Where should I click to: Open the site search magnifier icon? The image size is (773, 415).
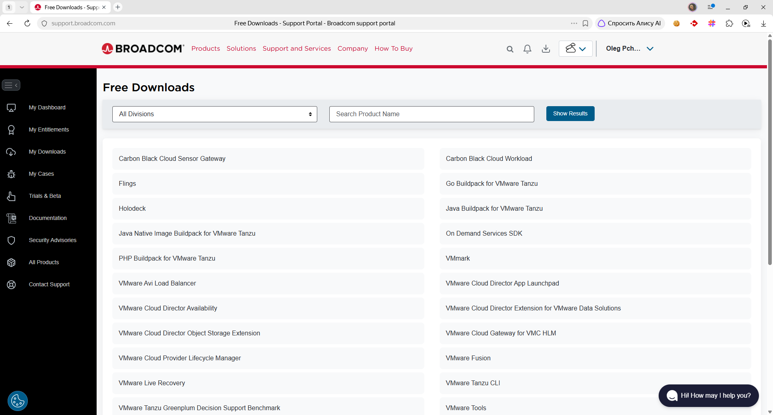click(510, 49)
